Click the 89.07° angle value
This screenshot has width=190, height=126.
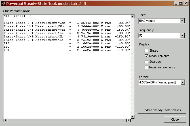[124, 40]
